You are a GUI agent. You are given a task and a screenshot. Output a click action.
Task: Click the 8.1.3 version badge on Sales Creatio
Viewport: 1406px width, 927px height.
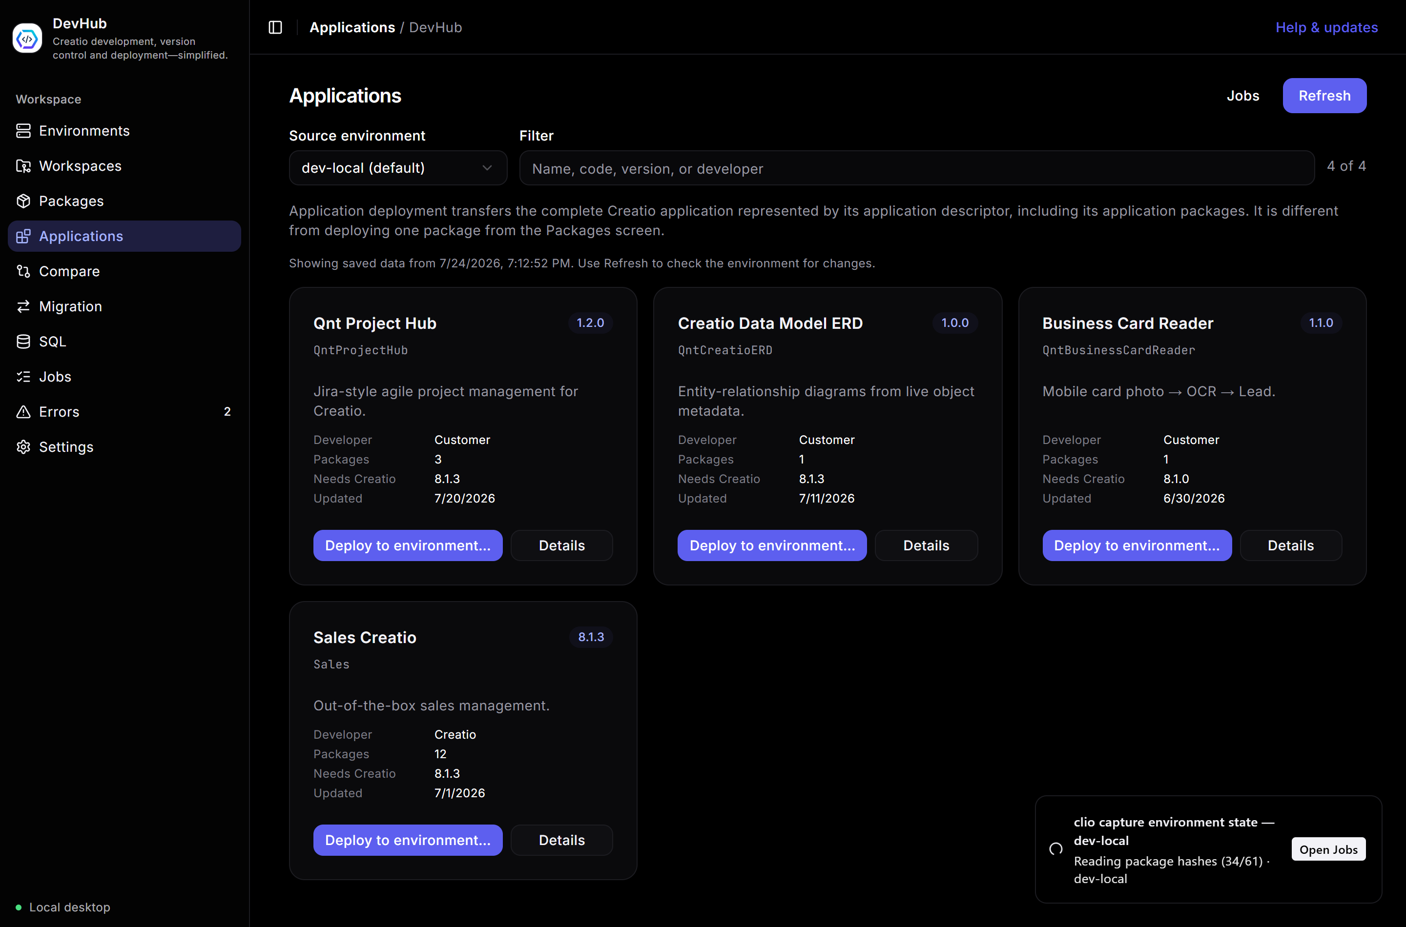tap(591, 637)
